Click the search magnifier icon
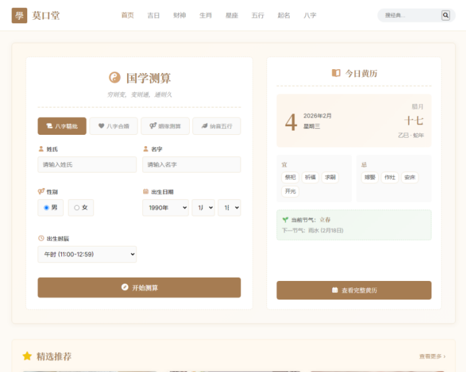Image resolution: width=466 pixels, height=372 pixels. (x=445, y=15)
